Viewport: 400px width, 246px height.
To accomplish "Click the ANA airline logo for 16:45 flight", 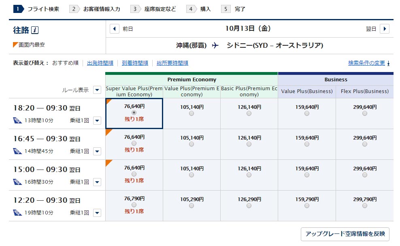I will coord(17,151).
